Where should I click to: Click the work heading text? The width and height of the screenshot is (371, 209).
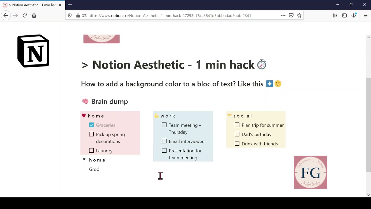click(x=168, y=116)
